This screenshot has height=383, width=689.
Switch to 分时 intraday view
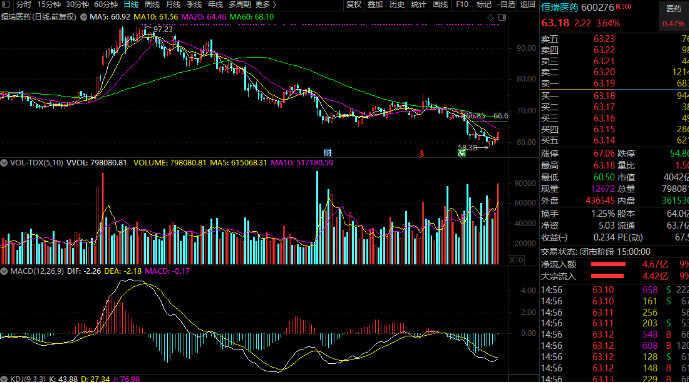[x=23, y=4]
